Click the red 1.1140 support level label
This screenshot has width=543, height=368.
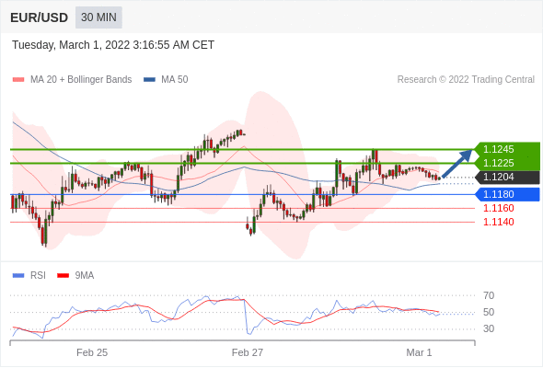(x=498, y=222)
